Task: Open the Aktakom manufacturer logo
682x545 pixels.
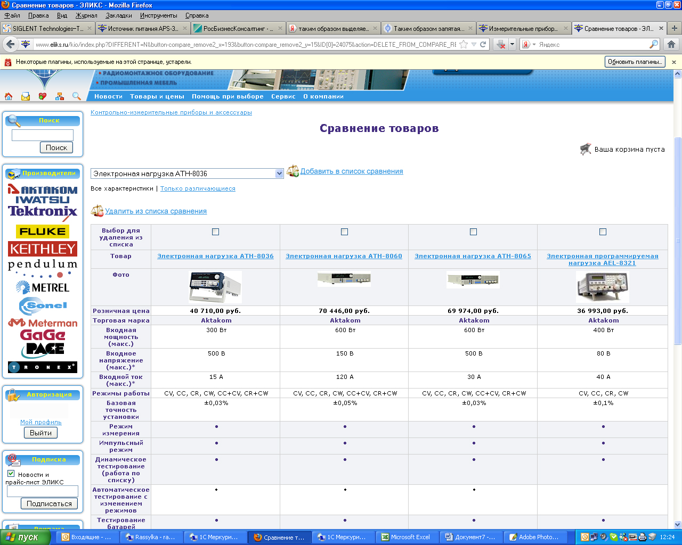Action: (43, 189)
